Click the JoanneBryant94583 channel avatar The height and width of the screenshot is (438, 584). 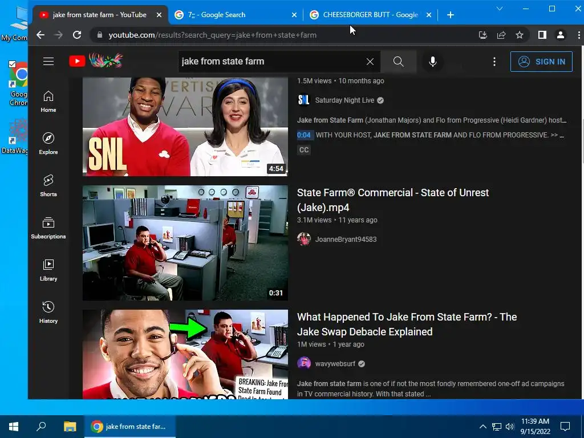[x=304, y=239]
